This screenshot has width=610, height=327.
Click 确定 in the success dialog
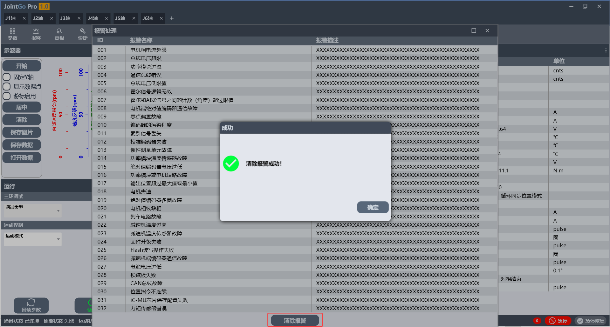373,207
